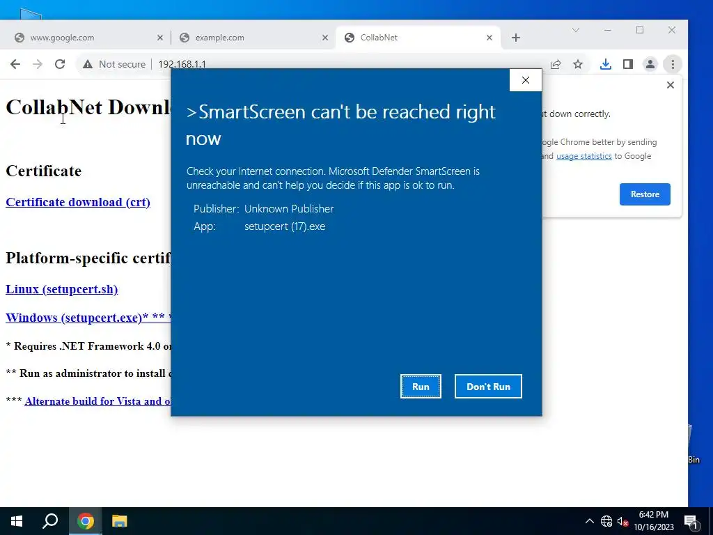Open Chrome profile avatar
713x535 pixels.
click(650, 64)
